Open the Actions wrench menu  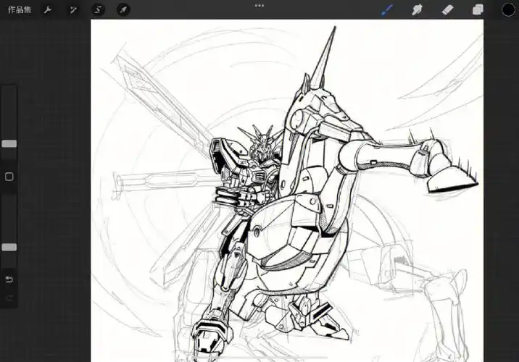pos(48,10)
